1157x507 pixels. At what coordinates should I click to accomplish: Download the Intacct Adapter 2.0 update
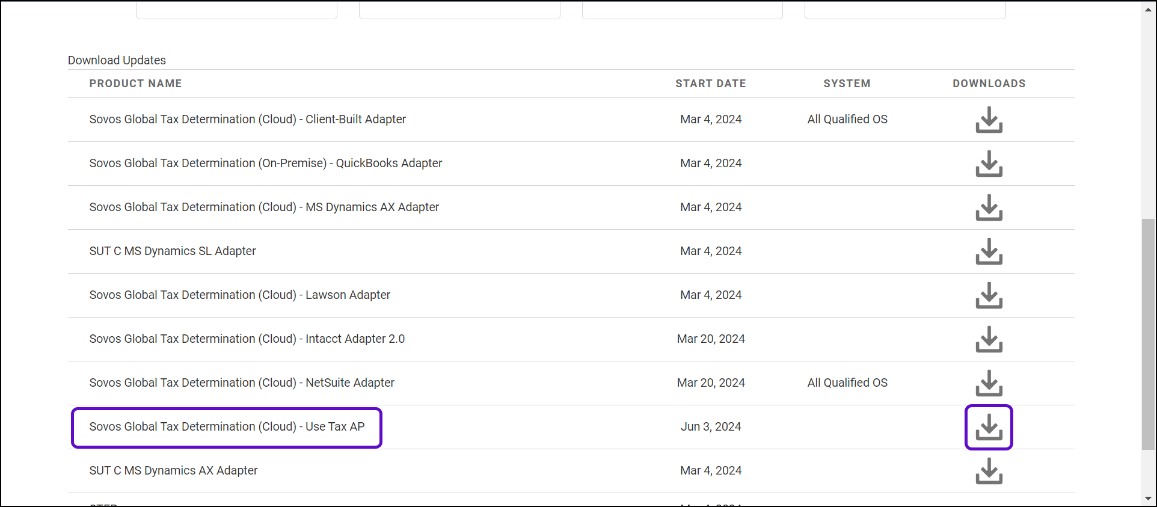point(989,339)
